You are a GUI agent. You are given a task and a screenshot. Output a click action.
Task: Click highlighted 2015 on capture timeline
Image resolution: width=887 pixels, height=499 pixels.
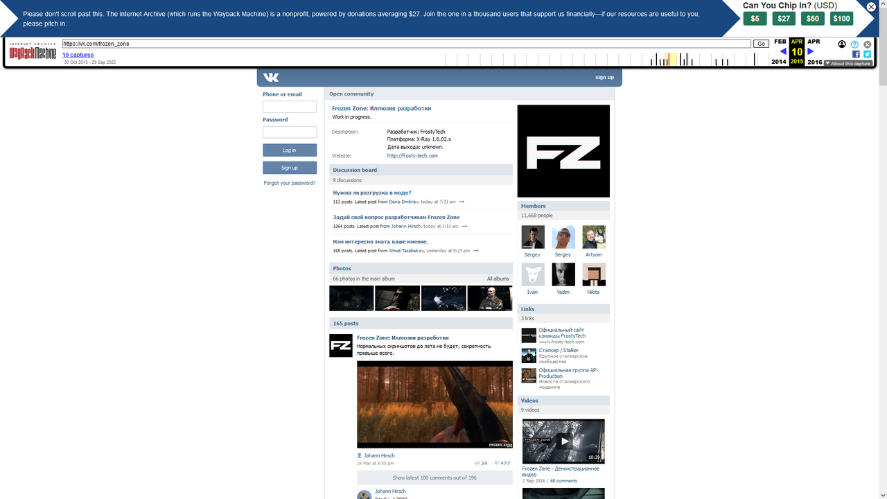pos(797,62)
